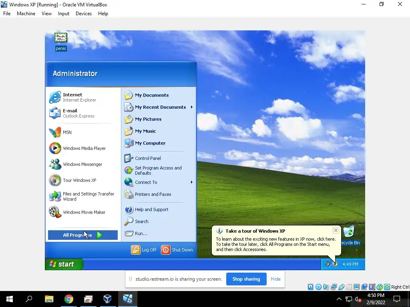Viewport: 410px width, 307px height.
Task: Expand My Recent Documents submenu
Action: (159, 107)
